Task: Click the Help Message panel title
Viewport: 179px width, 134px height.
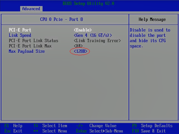Action: [x=152, y=20]
